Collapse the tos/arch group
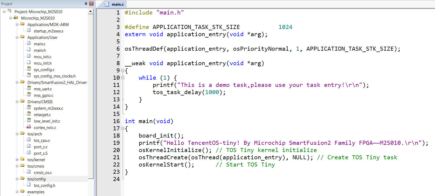Viewport: 435px width, 196px height. (17, 134)
